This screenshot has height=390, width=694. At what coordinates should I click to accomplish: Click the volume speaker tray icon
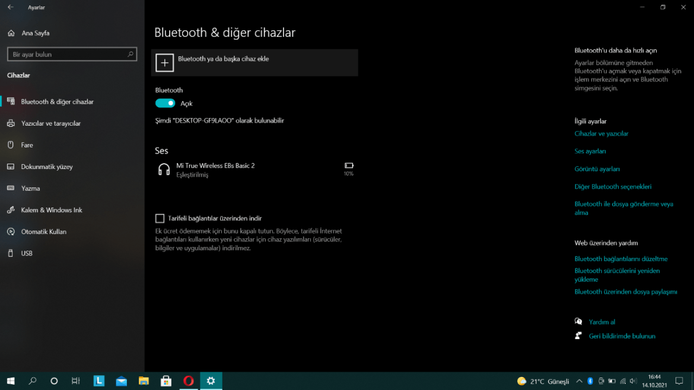[633, 381]
